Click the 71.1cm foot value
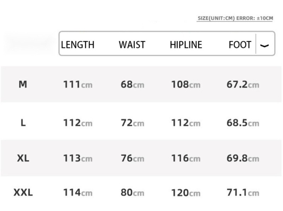The height and width of the screenshot is (211, 283). (x=243, y=192)
